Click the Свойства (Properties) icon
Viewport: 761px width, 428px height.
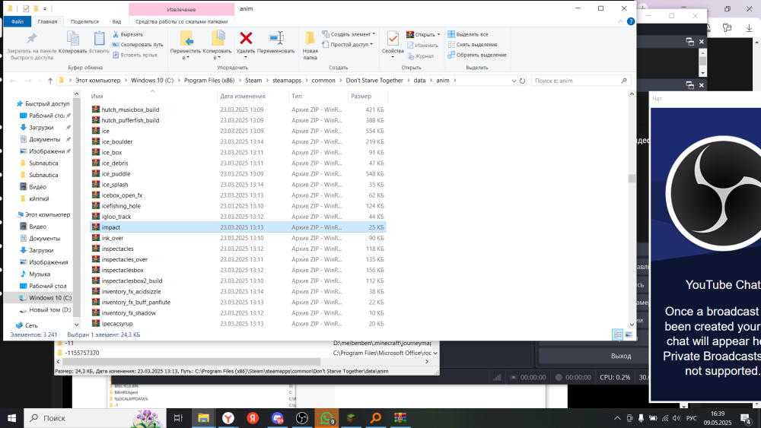click(393, 38)
